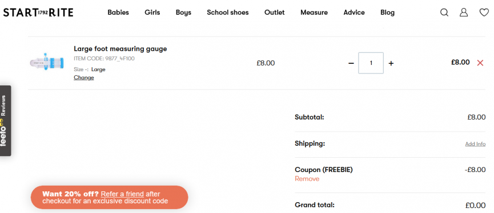Click Add Info for shipping

(475, 144)
